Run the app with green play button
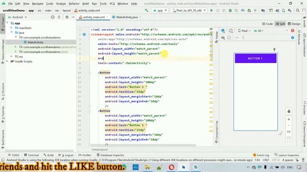 (212, 11)
